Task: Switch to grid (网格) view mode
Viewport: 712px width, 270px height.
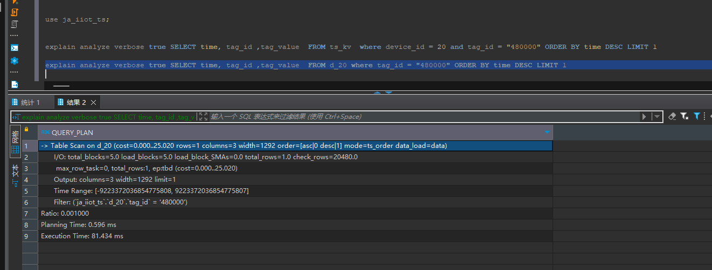Action: (15, 143)
